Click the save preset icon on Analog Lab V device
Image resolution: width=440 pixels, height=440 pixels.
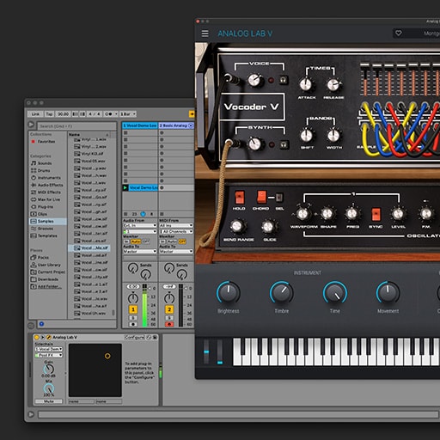point(155,338)
